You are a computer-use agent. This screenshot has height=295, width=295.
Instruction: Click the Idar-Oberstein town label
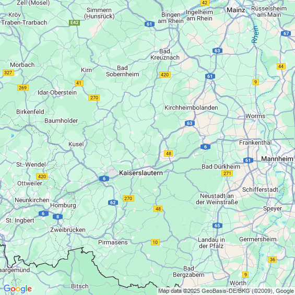click(57, 92)
